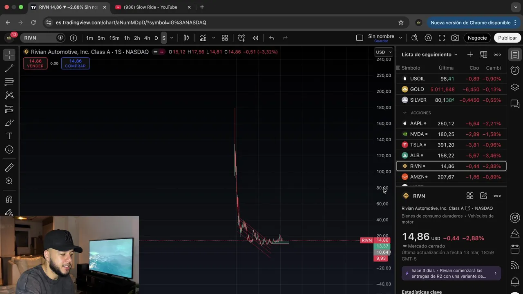Collapse the ACCIONES watchlist section

[x=405, y=113]
